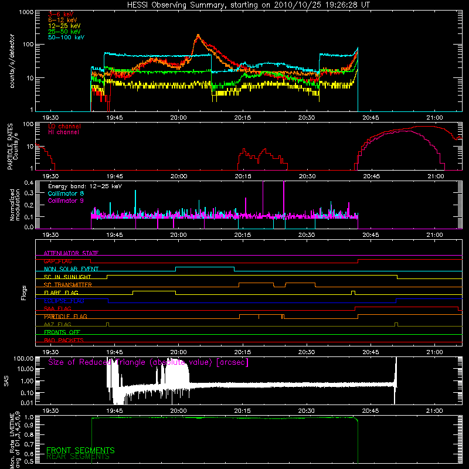Click the 21:00 tick label under counts plot
Viewport: 469px width, 469px height.
(x=434, y=118)
